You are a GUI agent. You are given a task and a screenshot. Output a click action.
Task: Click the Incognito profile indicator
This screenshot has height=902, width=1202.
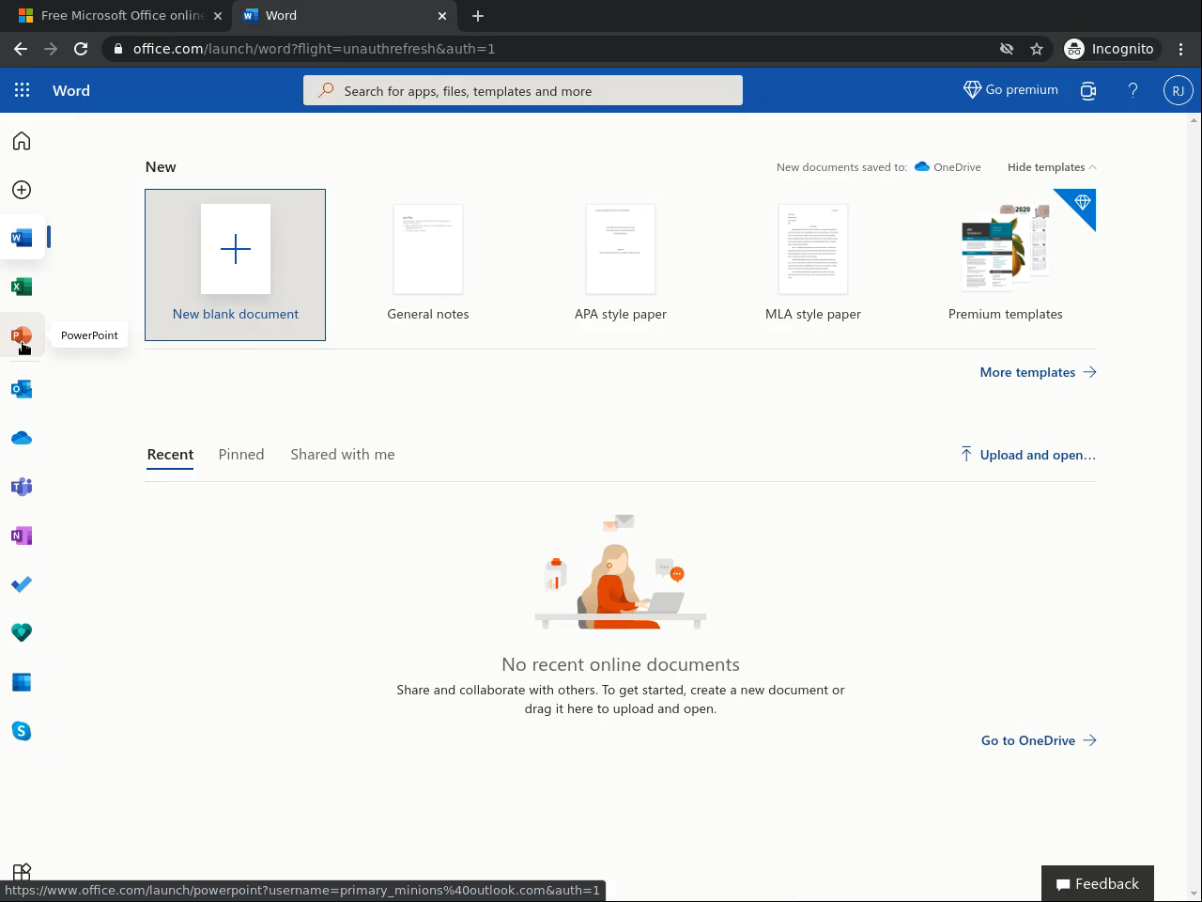click(1109, 49)
